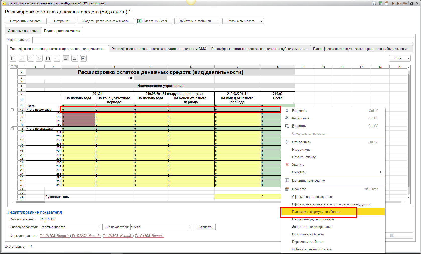This screenshot has width=421, height=254.
Task: Expand the 'Действие с таблицей' dropdown button
Action: 197,21
